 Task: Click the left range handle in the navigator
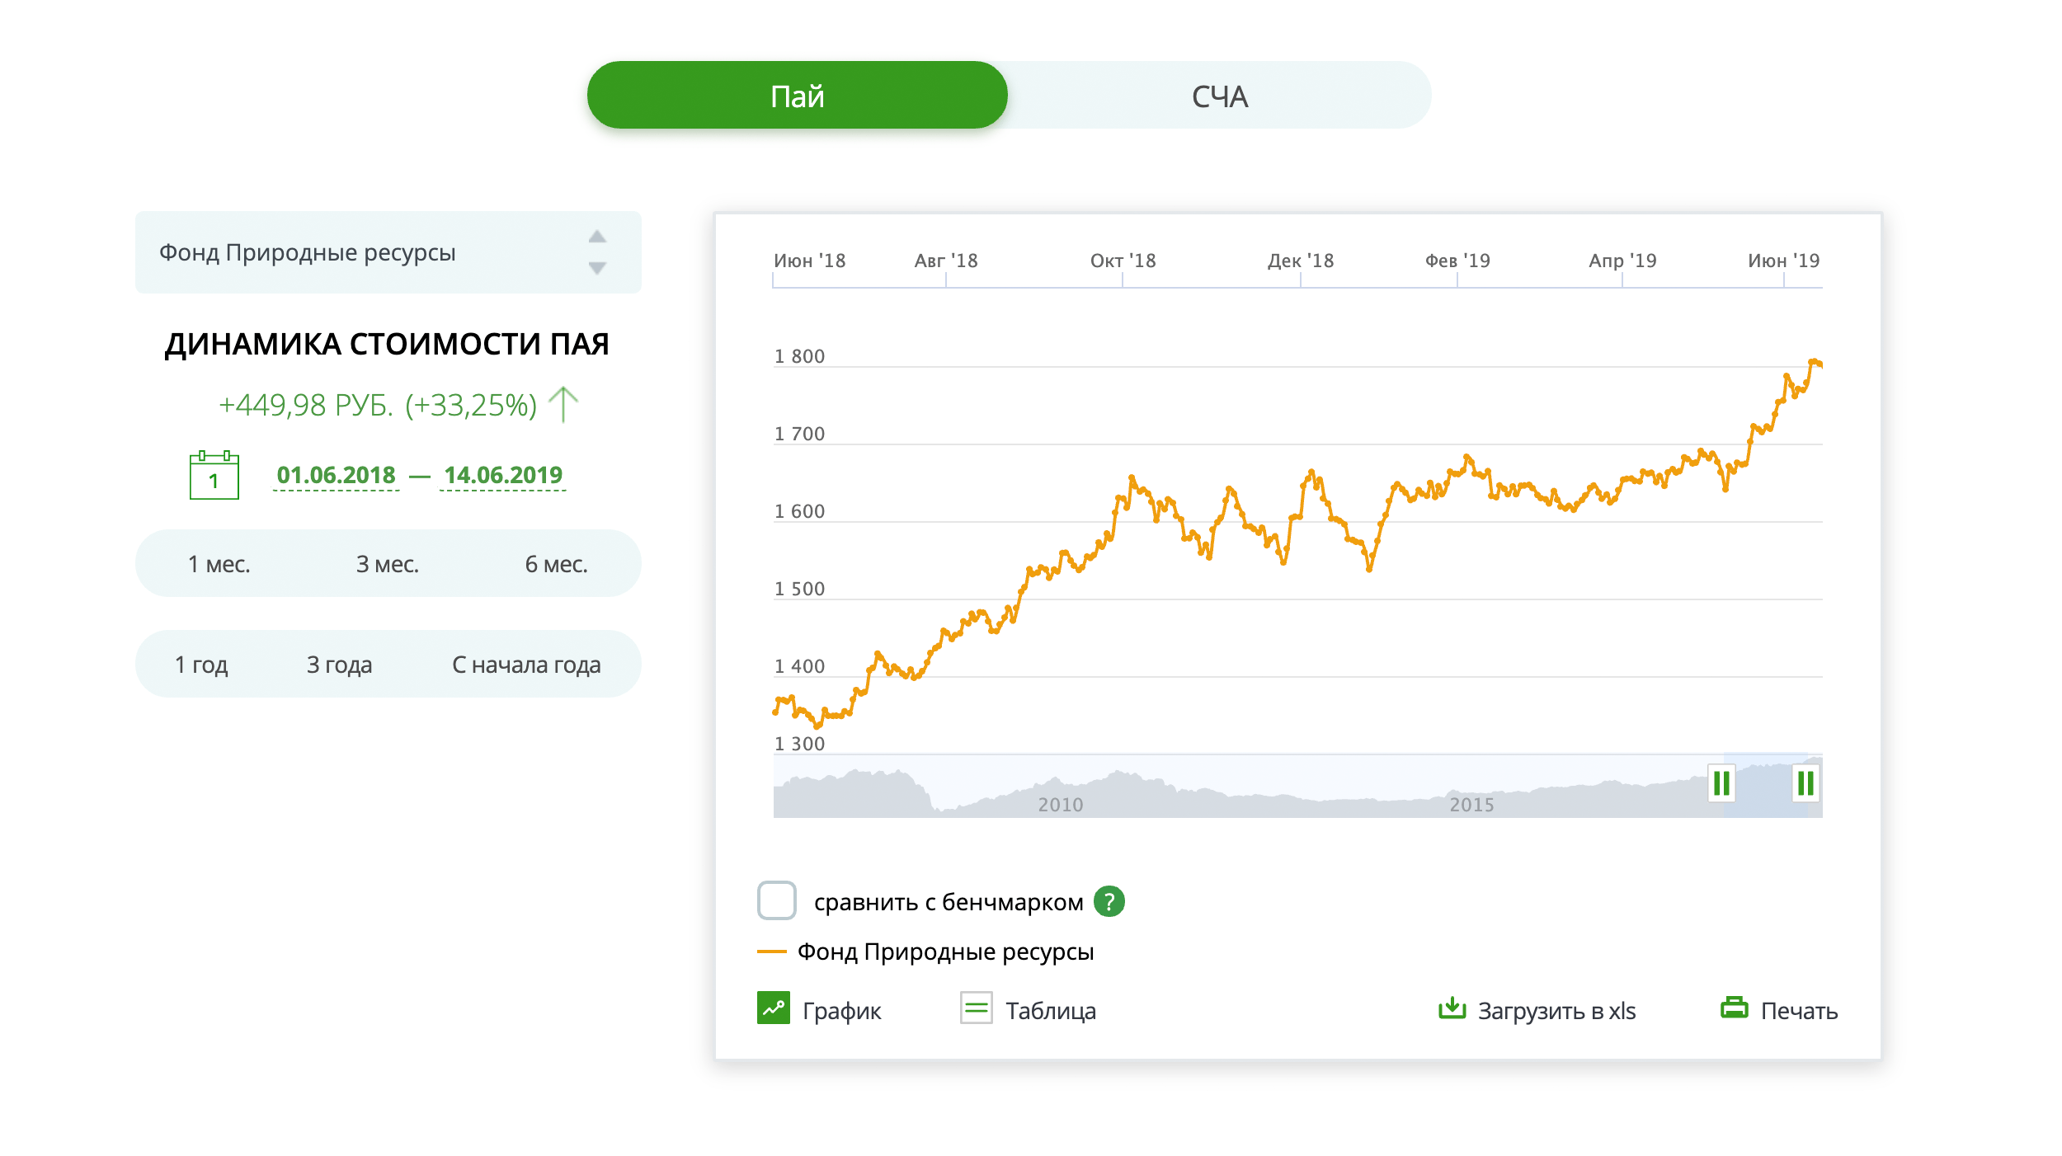(1721, 783)
